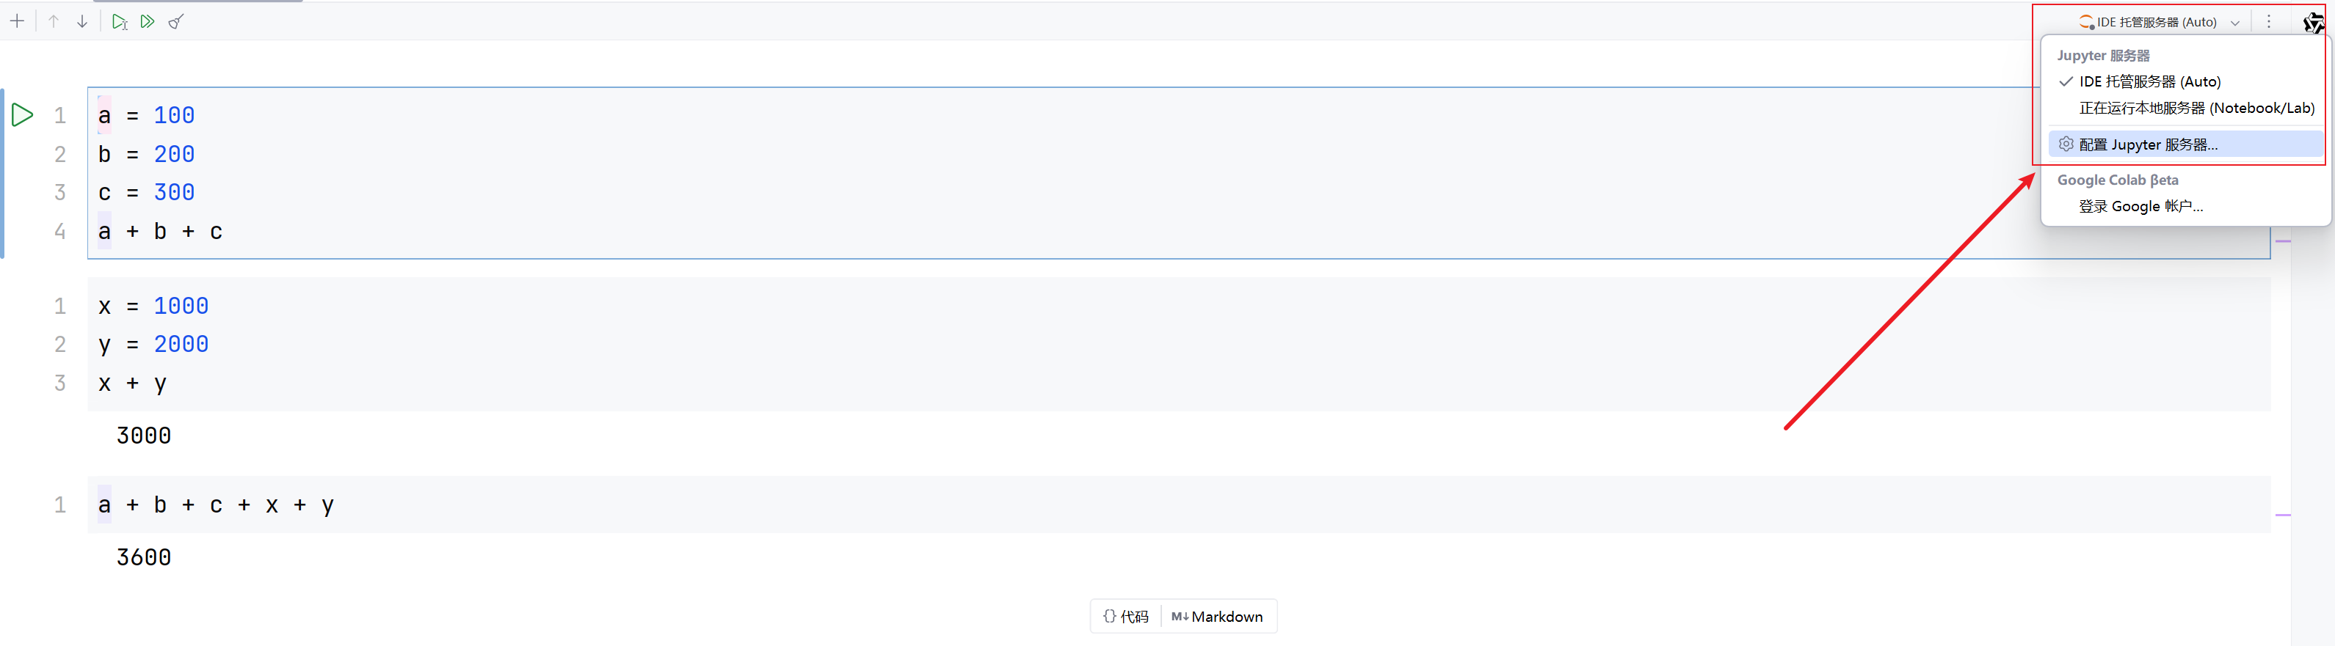Select IDE 托管服务器 (Auto) checked option
2335x646 pixels.
pyautogui.click(x=2149, y=81)
